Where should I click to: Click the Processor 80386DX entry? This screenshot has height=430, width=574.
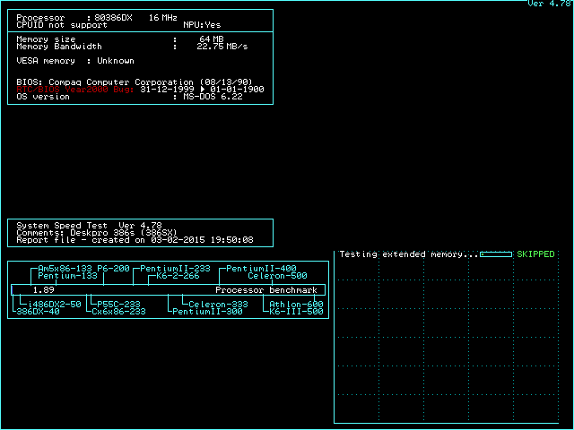coord(86,18)
